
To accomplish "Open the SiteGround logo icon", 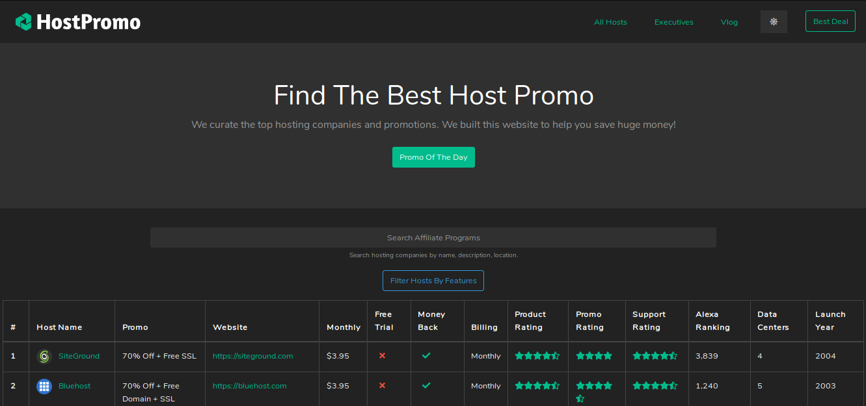I will [44, 356].
